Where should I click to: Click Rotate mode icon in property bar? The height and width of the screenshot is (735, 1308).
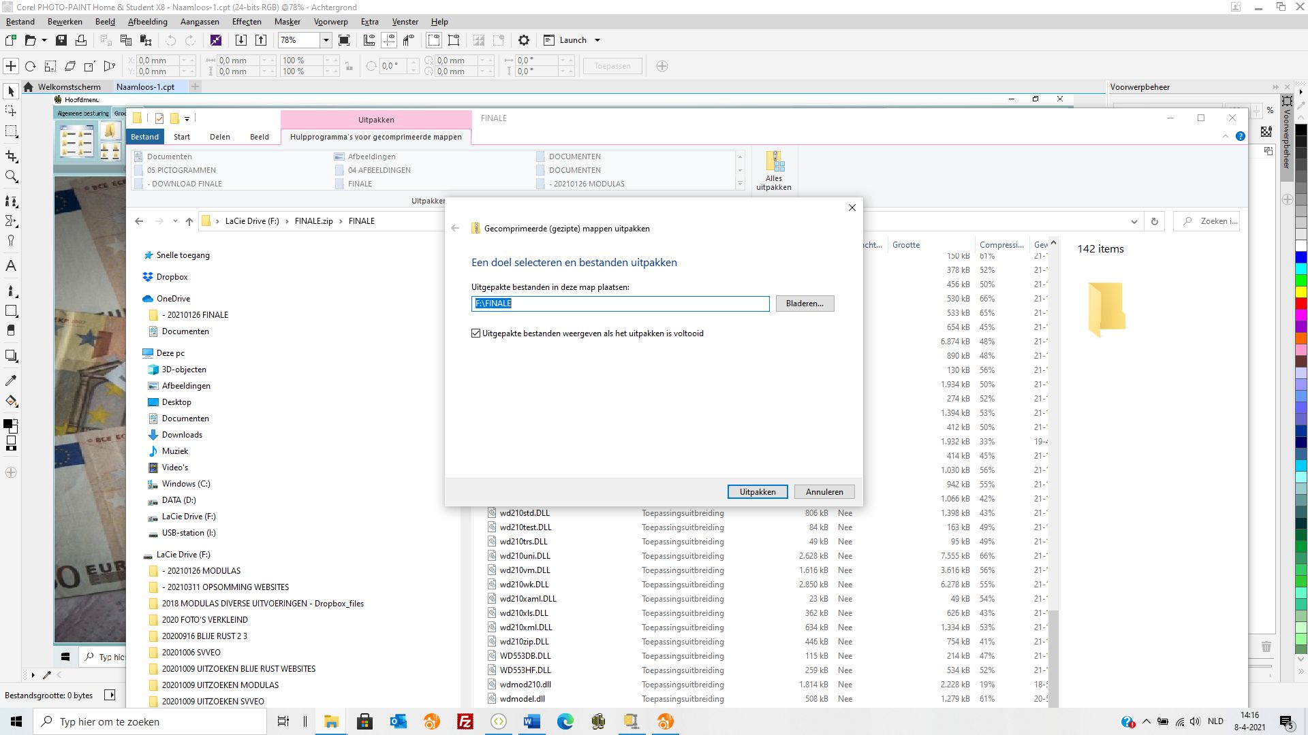click(x=30, y=66)
